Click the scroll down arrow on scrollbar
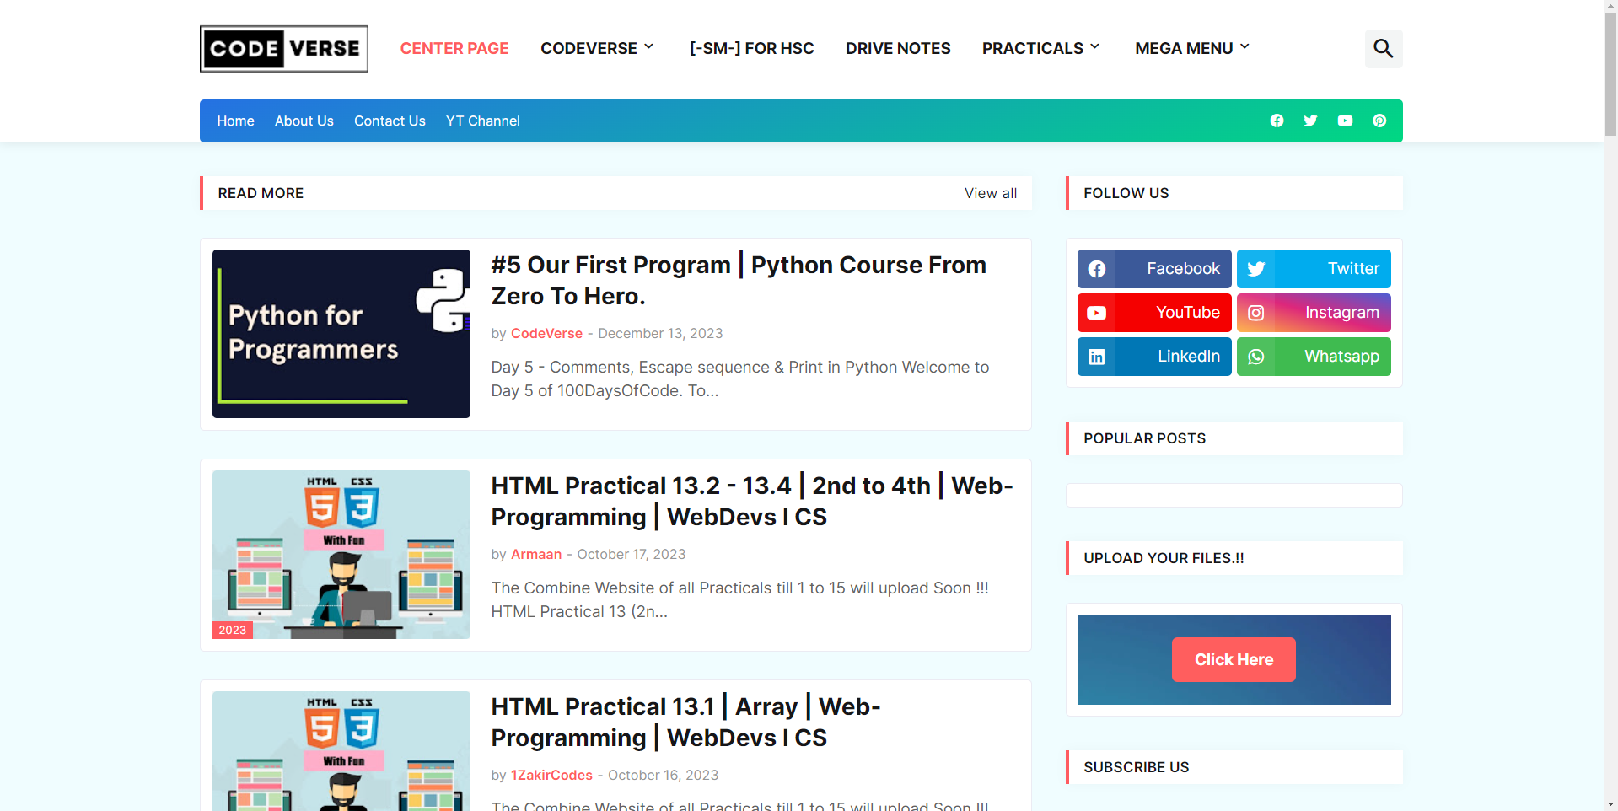1618x811 pixels. point(1610,803)
